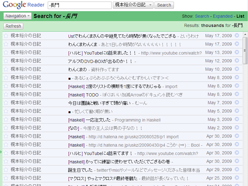Viewport: 248px width, 186px height.
Task: Select the Search show mode link
Action: coord(202,16)
